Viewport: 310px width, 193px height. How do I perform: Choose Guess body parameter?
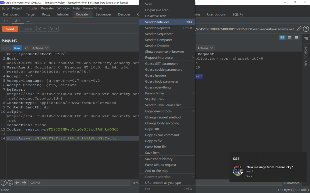pos(167,81)
